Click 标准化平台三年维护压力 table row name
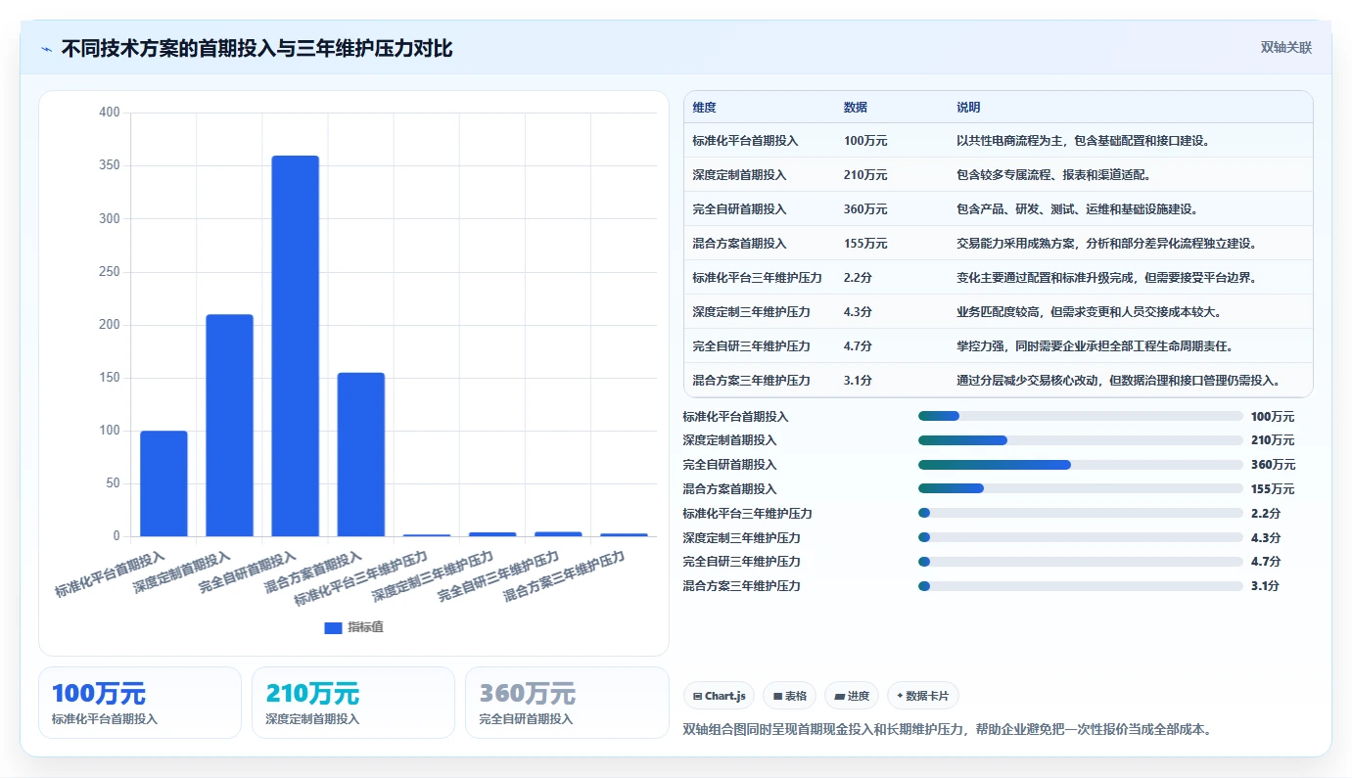The image size is (1352, 778). pyautogui.click(x=757, y=278)
